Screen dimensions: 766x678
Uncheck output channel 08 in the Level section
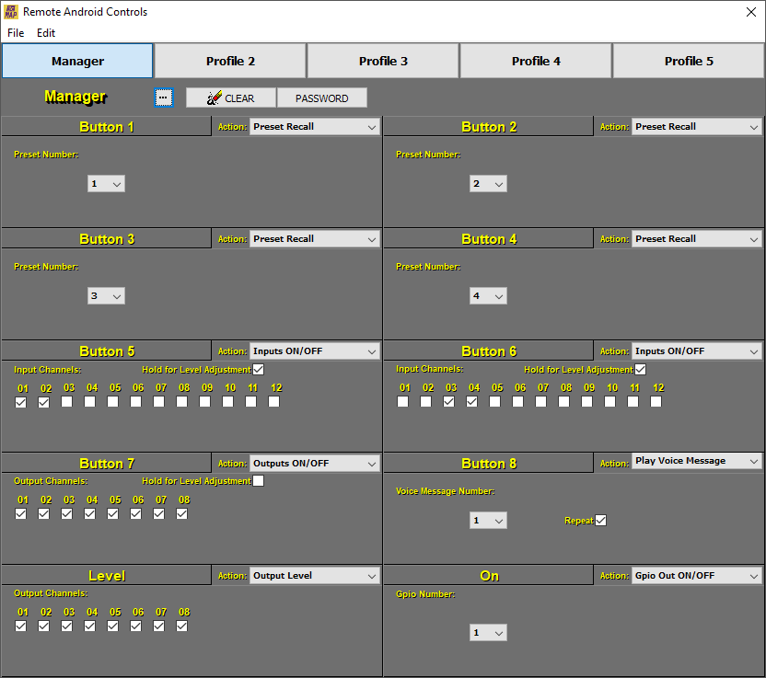181,626
